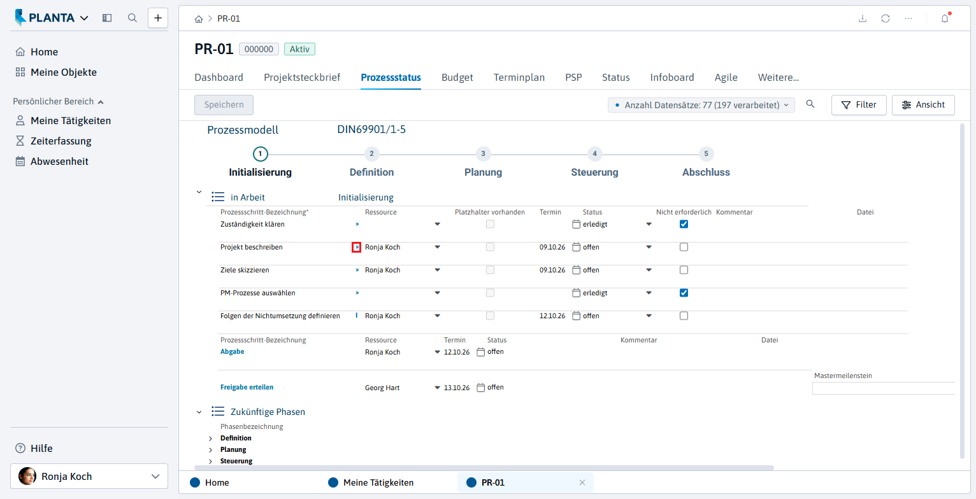Click the Mastermeilenstein input field
This screenshot has width=976, height=499.
884,388
